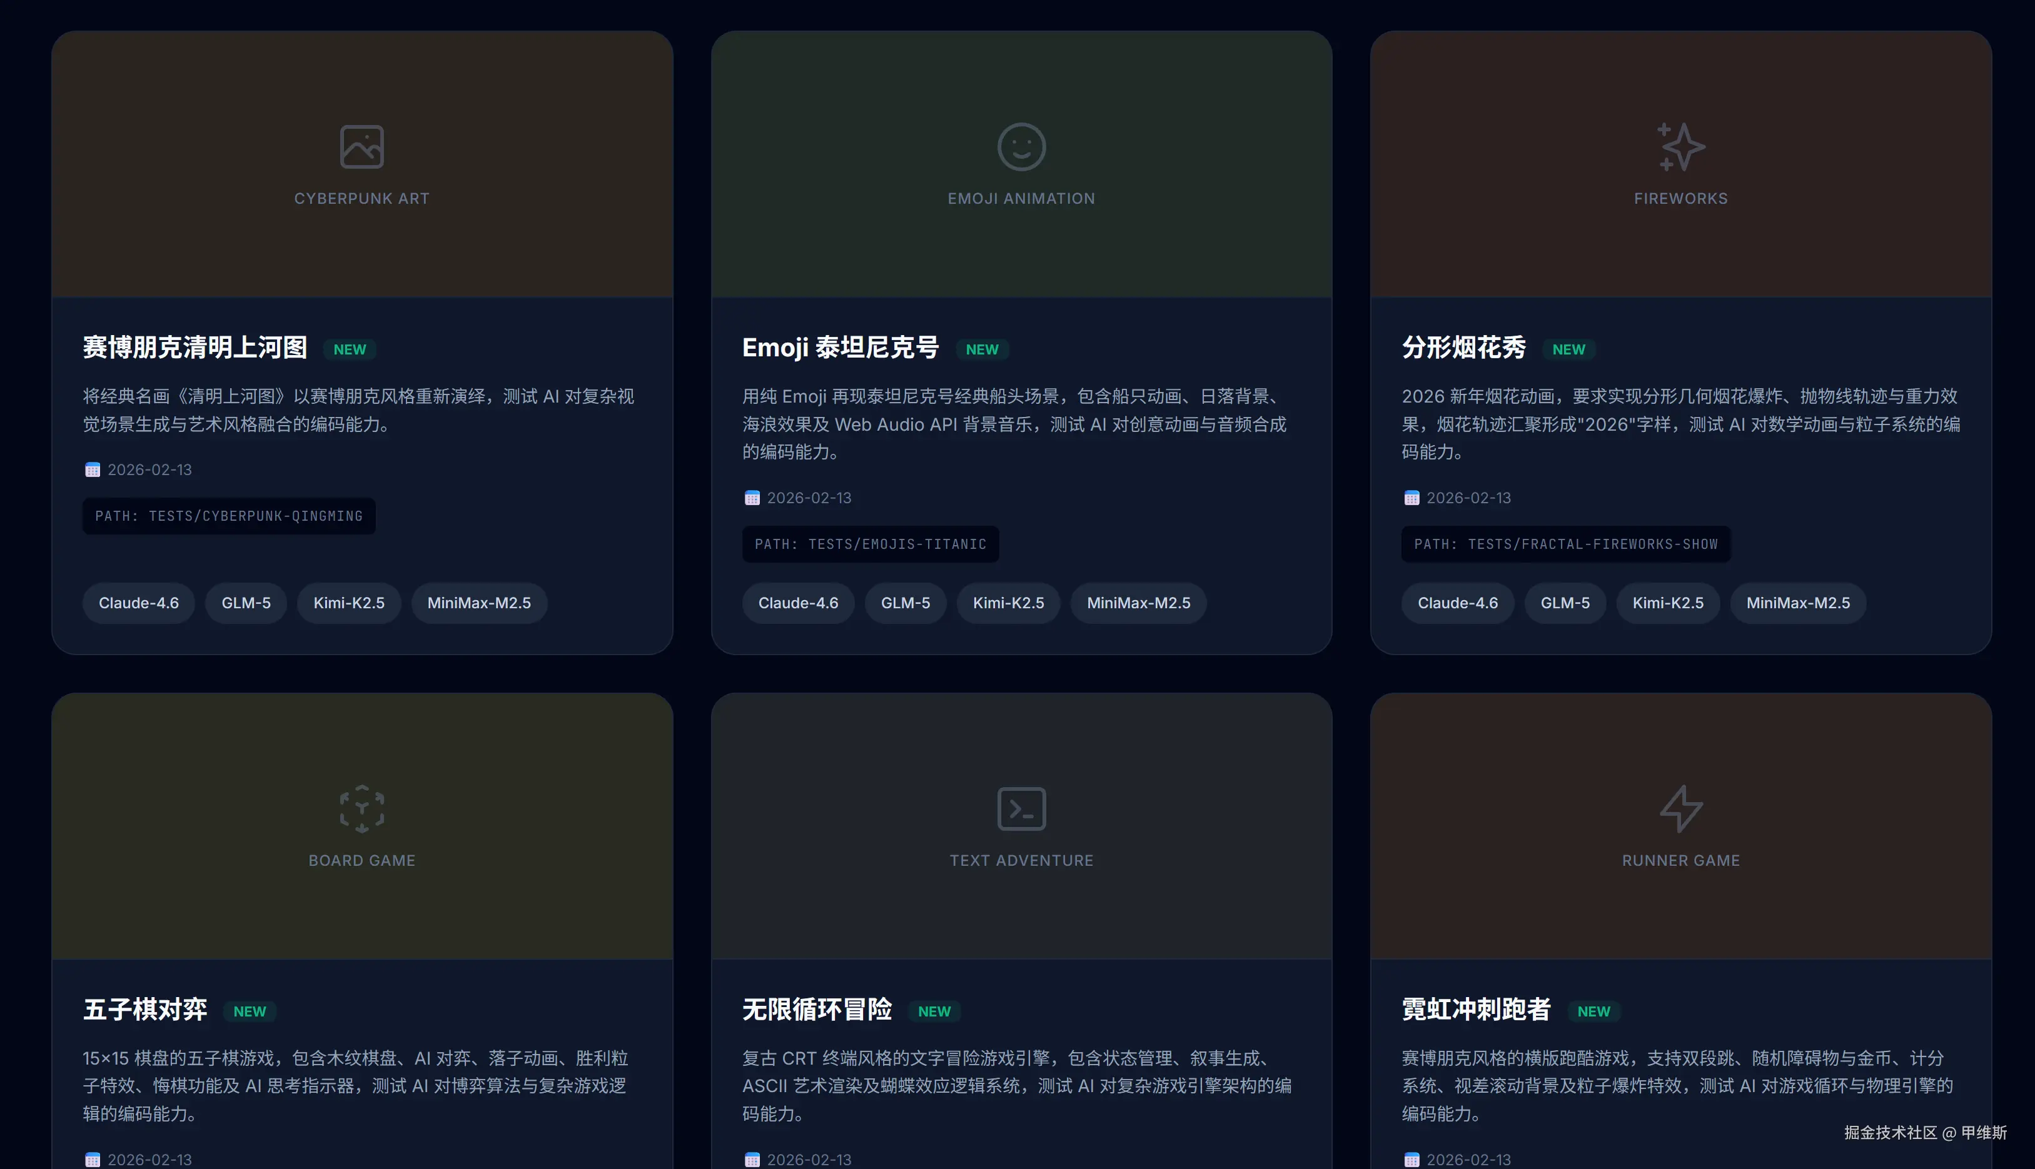Screen dimensions: 2035x1169
Task: Click the tests/cyberpunk-qingming path label
Action: tap(229, 516)
